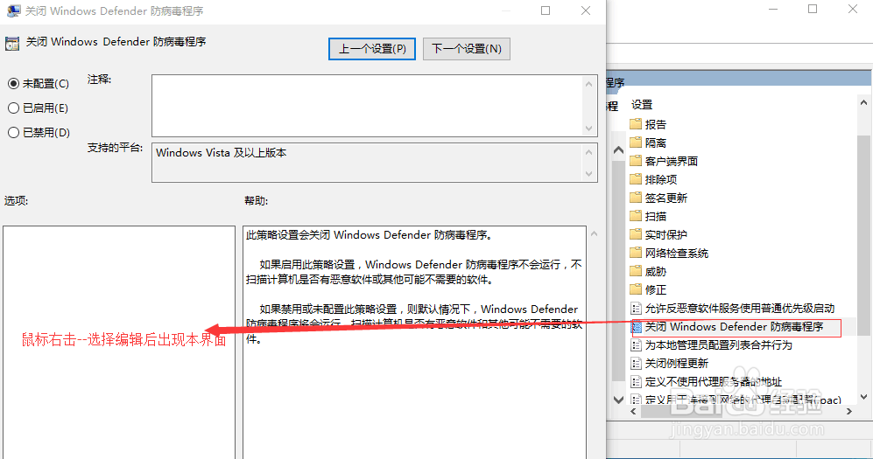
Task: Open the 签名更新 folder icon
Action: click(636, 198)
